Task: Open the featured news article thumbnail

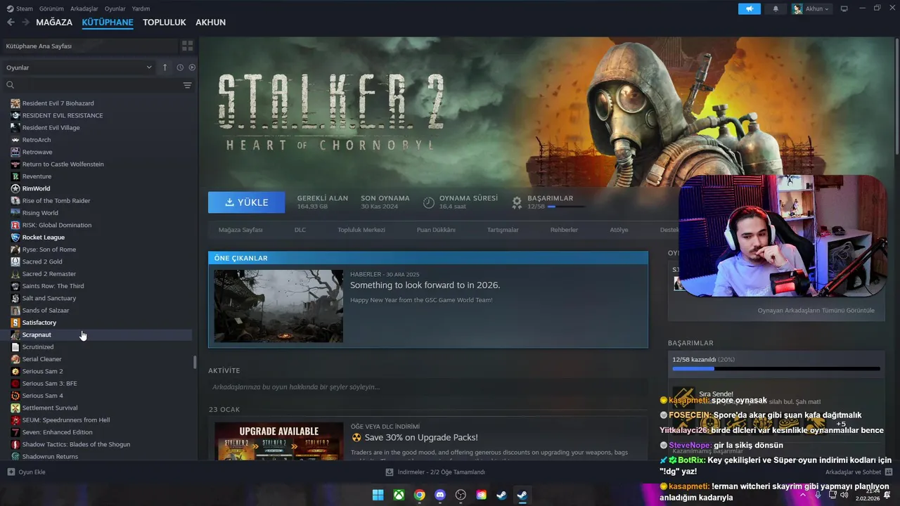Action: 278,306
